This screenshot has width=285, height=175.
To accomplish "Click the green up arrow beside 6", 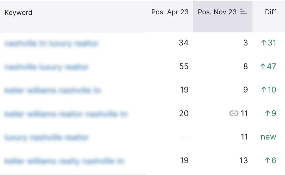I will click(267, 161).
